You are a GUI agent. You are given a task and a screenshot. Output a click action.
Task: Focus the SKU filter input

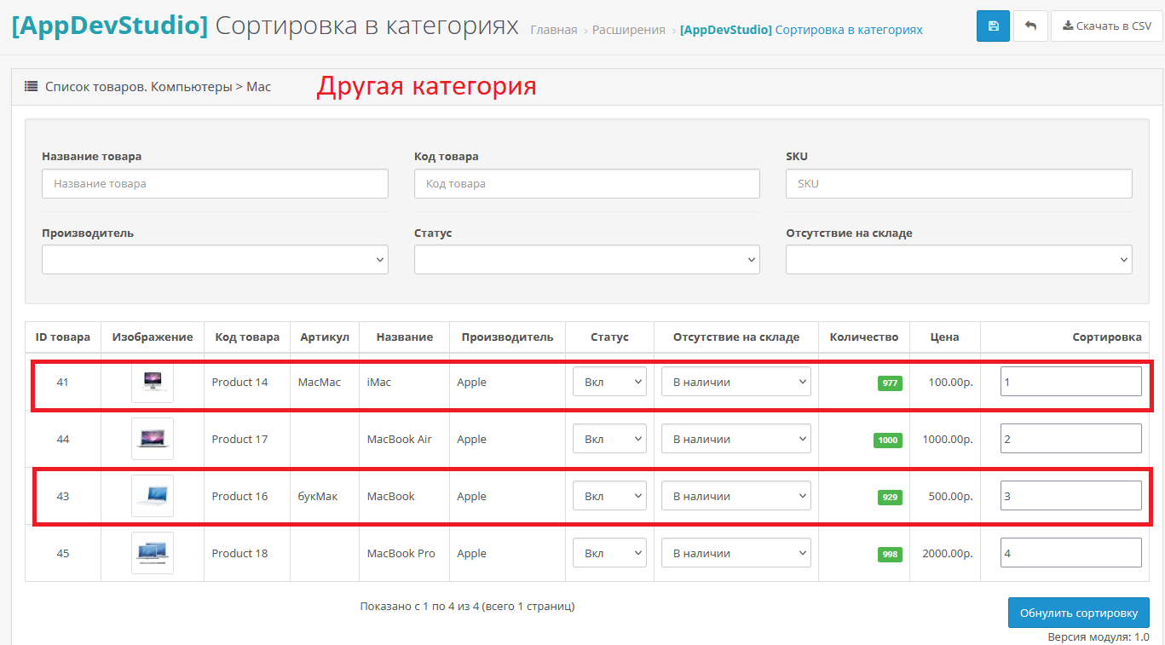click(959, 183)
